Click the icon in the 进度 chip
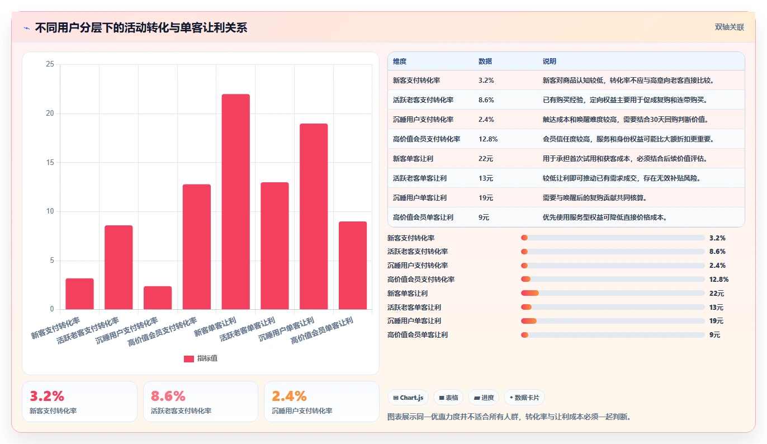 click(477, 398)
